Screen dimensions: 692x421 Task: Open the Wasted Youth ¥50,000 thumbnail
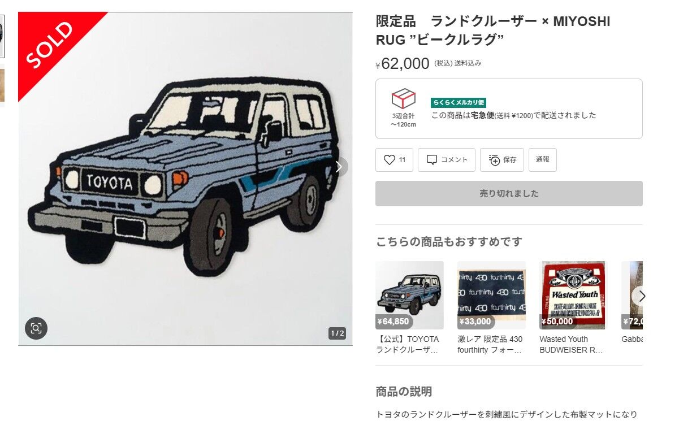click(572, 295)
